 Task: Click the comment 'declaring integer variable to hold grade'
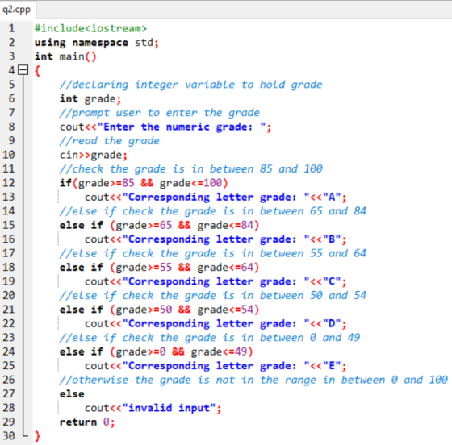point(190,85)
